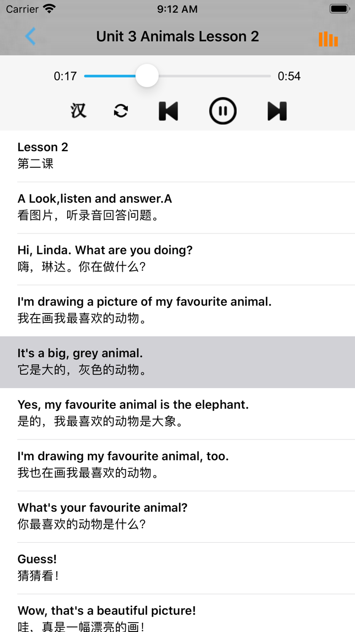Tap the blue back arrow
The image size is (355, 632).
tap(31, 37)
